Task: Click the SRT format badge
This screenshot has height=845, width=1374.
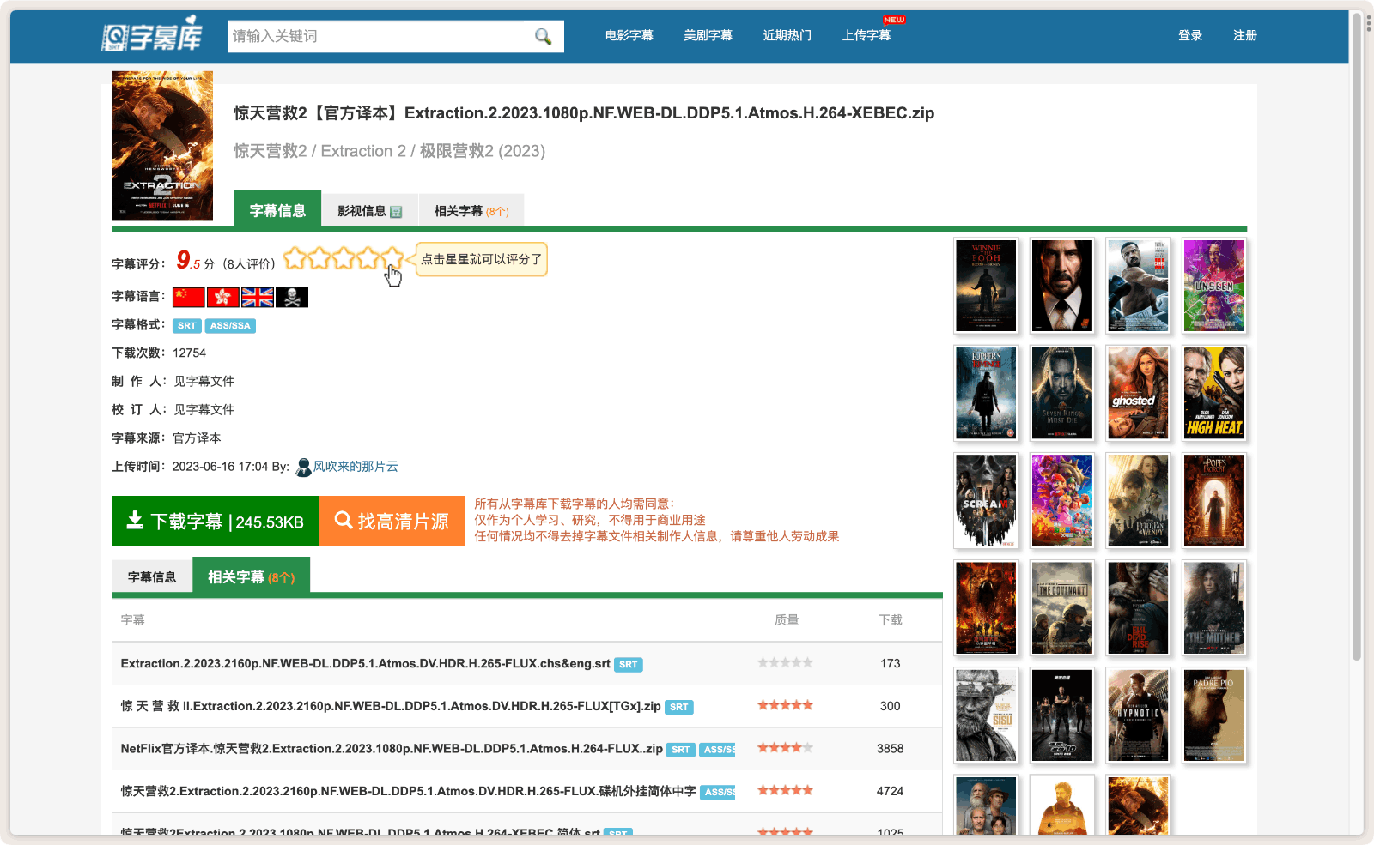Action: (x=187, y=326)
